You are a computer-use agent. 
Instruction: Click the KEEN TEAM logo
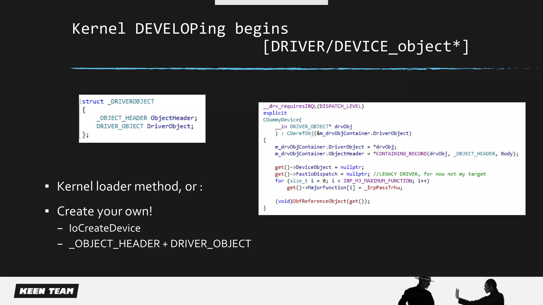[x=46, y=291]
